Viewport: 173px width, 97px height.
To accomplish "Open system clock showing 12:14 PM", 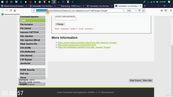I will point(162,2).
